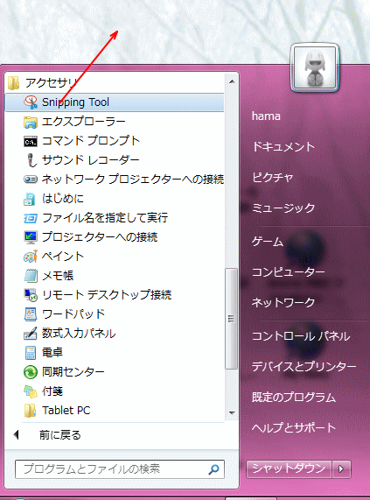Click the メモ帳 notepad icon
The width and height of the screenshot is (370, 500).
31,276
